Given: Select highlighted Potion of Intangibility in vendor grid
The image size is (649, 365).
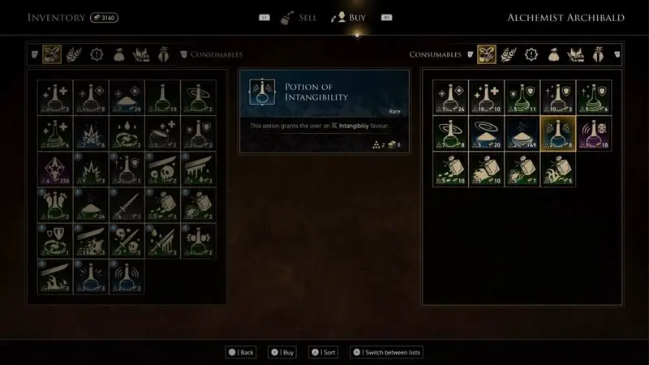Looking at the screenshot, I should click(558, 134).
